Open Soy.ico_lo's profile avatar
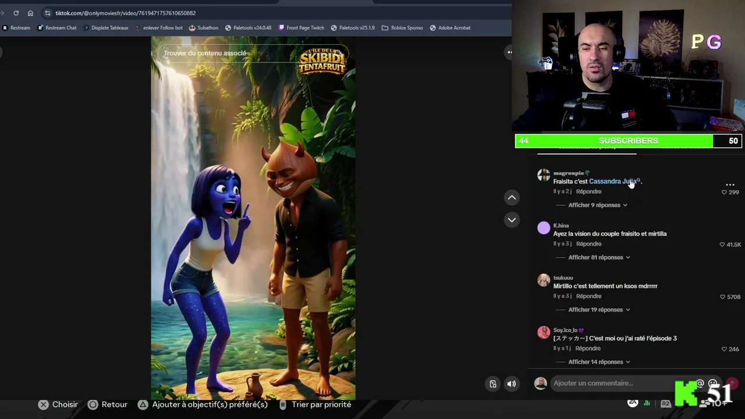The image size is (745, 419). click(544, 332)
